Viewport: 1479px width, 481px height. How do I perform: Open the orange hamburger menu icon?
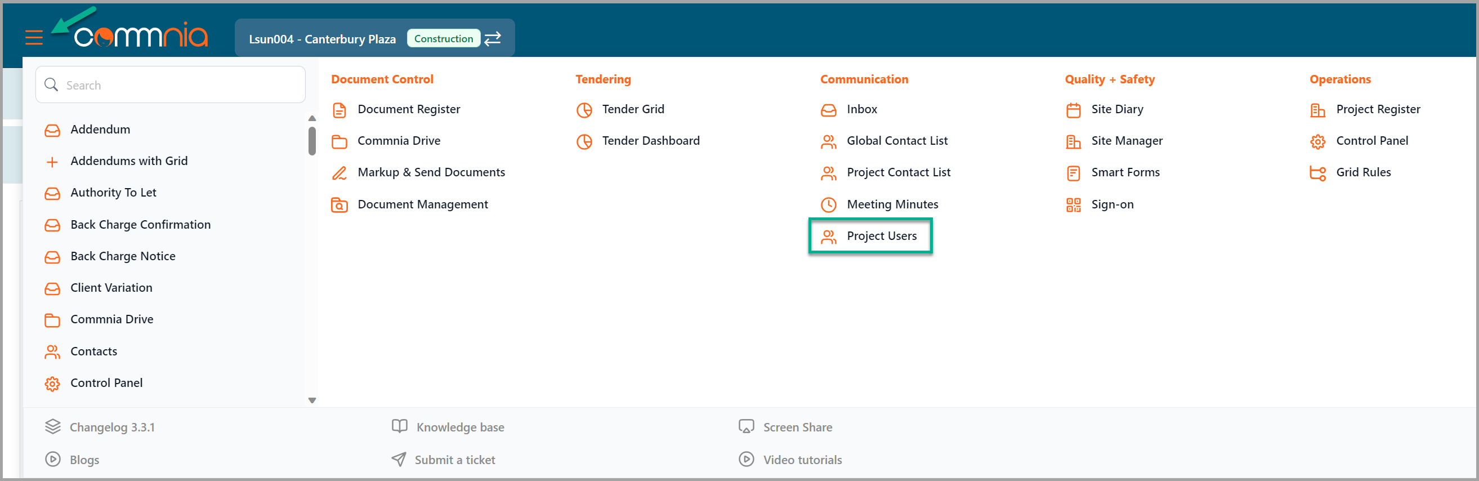click(x=34, y=37)
